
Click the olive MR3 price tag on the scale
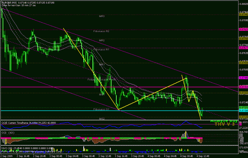(243, 15)
